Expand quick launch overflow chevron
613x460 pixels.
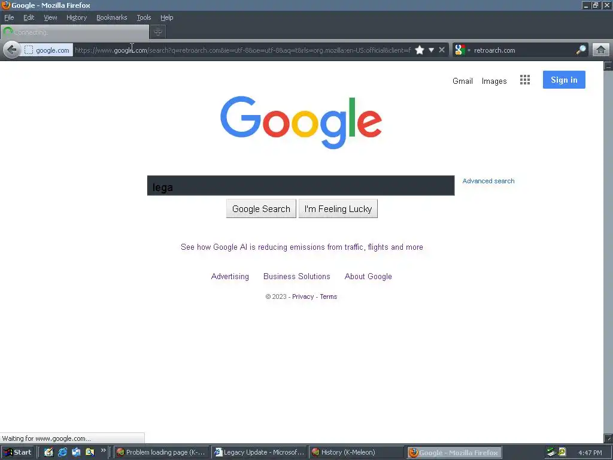tap(104, 450)
